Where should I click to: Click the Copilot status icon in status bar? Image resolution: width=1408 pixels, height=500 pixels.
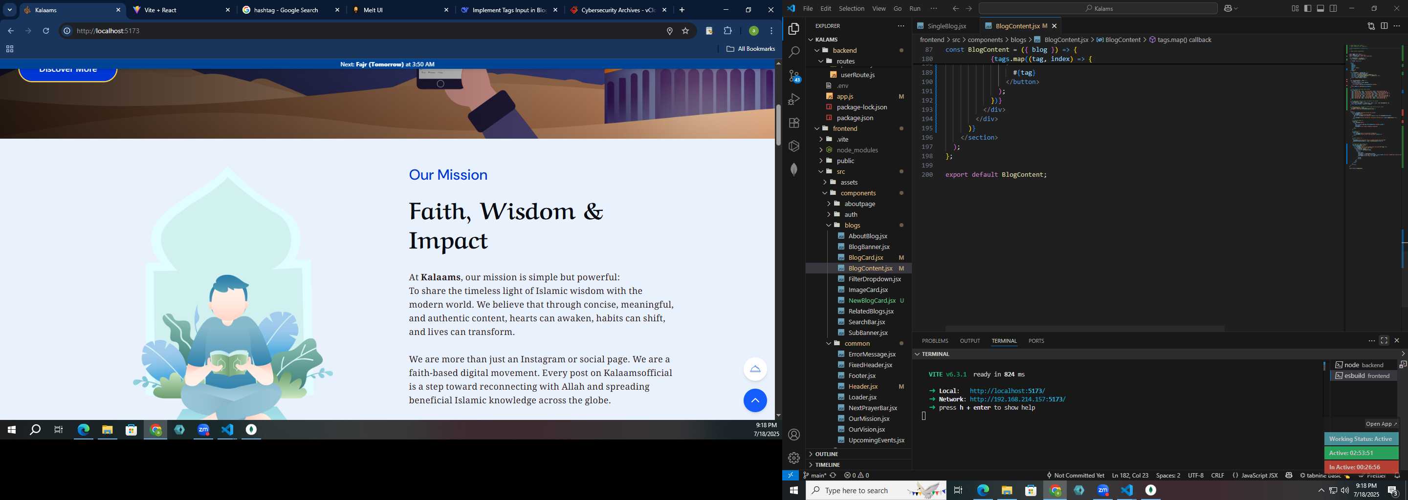pyautogui.click(x=1289, y=476)
